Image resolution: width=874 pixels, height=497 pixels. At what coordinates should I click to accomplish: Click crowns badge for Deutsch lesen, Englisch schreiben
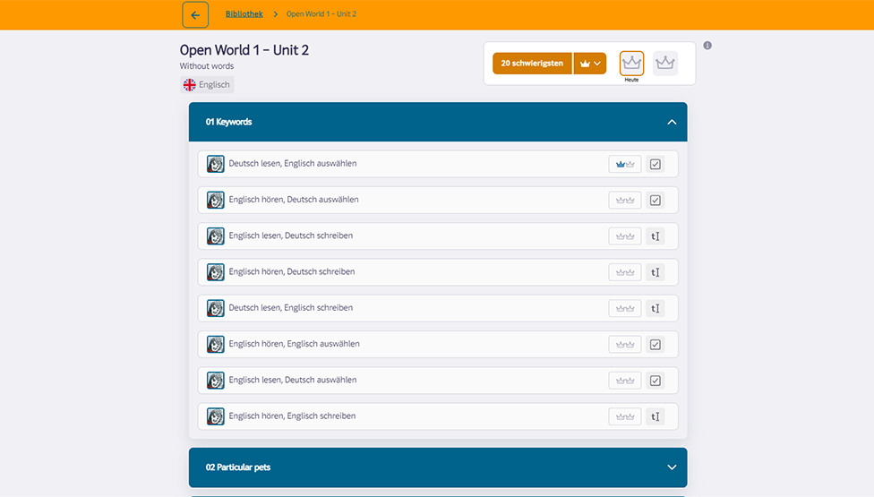tap(625, 308)
